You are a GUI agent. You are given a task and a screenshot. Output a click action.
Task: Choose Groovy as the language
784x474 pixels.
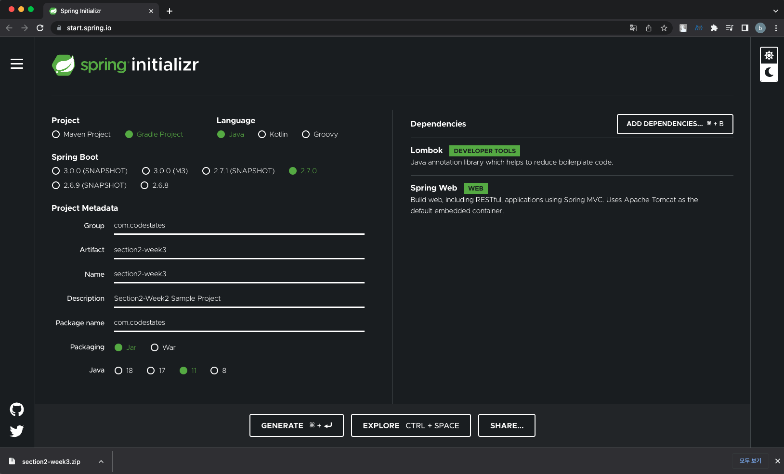(320, 134)
